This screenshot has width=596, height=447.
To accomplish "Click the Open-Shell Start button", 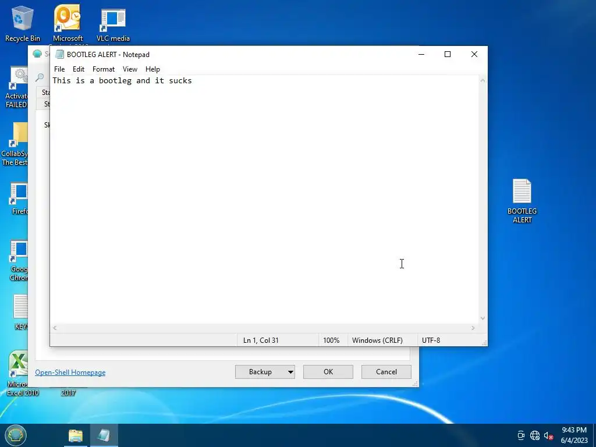I will [x=16, y=435].
